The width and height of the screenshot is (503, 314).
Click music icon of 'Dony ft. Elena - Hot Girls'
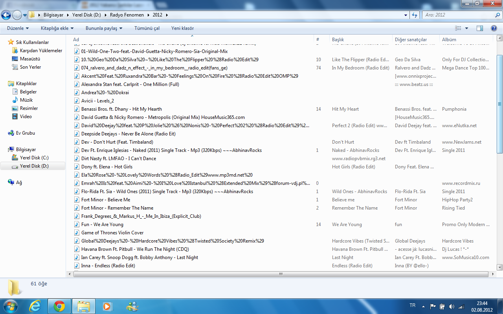point(77,167)
